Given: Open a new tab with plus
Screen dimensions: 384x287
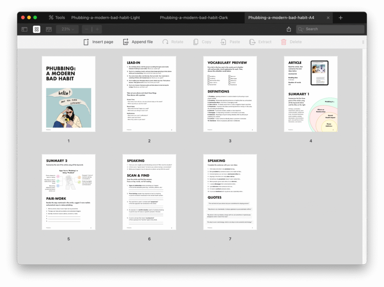Looking at the screenshot, I should pos(340,18).
